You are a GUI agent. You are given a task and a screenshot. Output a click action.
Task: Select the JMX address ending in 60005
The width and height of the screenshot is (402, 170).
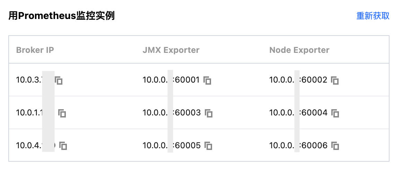click(172, 145)
